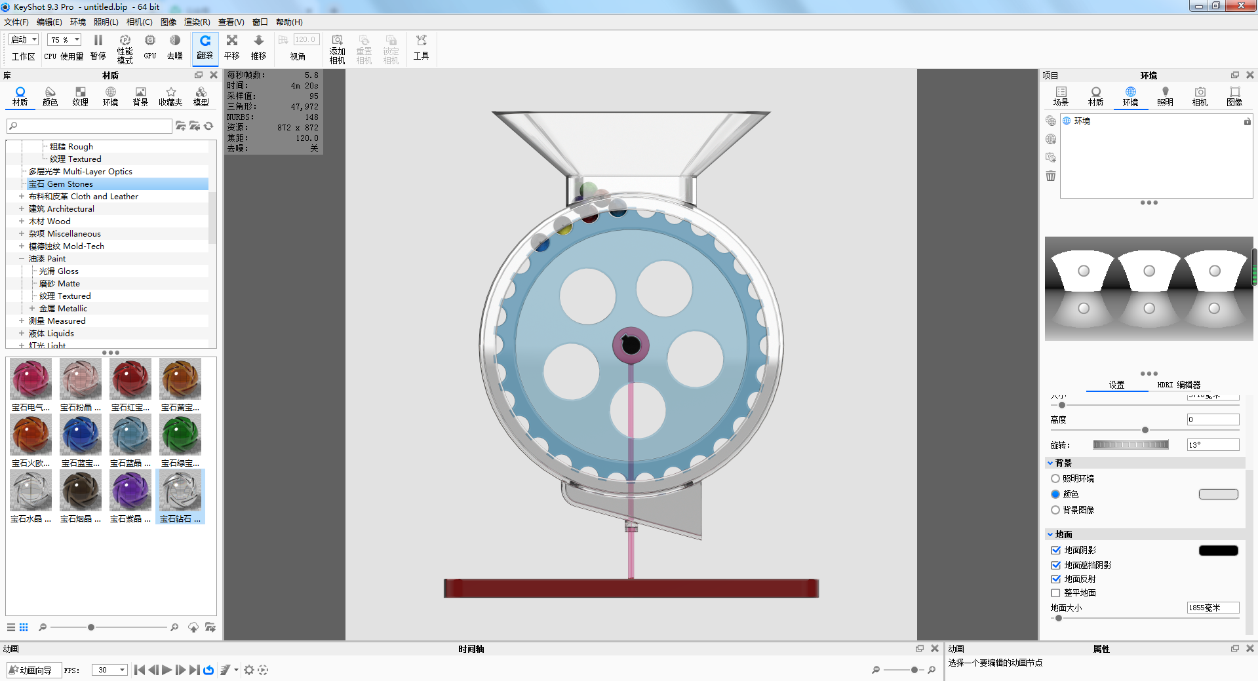Screen dimensions: 1258x681
Task: Delete environment using trash icon
Action: pyautogui.click(x=1051, y=176)
